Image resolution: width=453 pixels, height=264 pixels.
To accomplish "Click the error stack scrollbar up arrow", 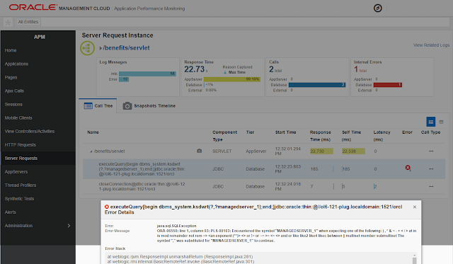I will click(415, 256).
